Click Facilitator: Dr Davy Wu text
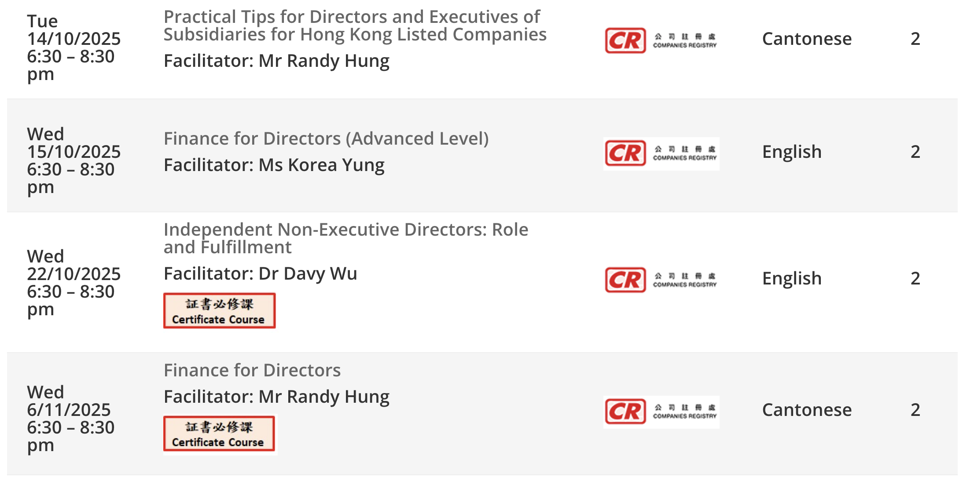 click(260, 273)
